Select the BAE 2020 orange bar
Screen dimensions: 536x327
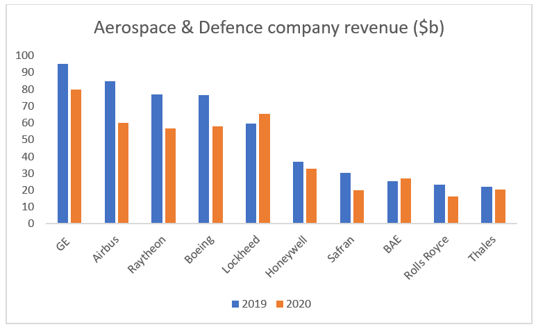point(405,201)
